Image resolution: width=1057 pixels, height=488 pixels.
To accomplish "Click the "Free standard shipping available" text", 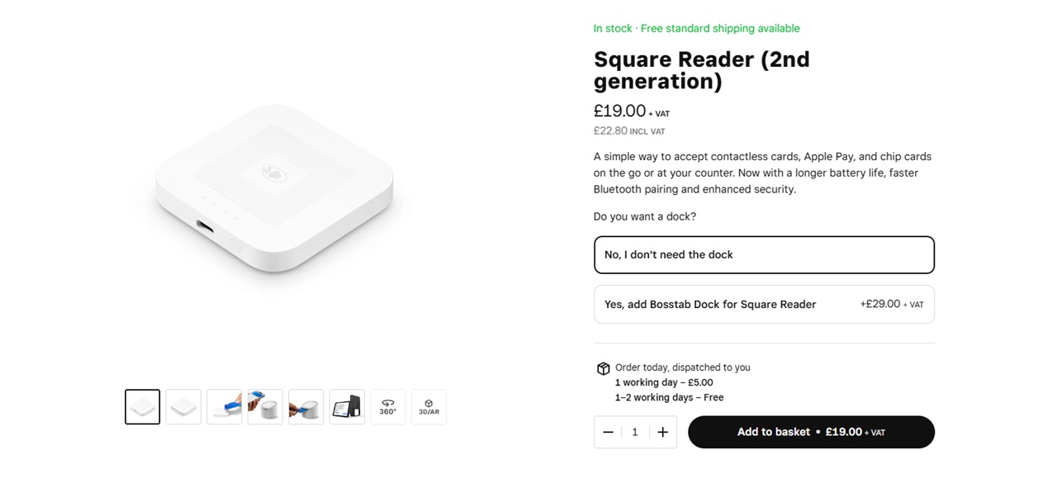I will click(720, 27).
